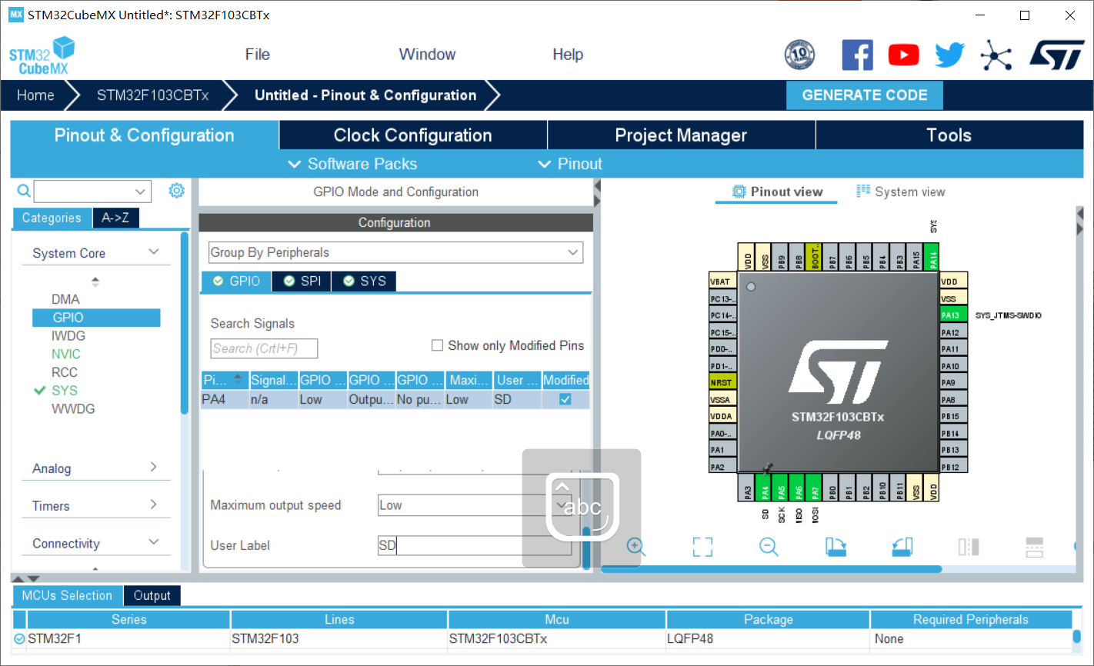Zoom out of the pinout view
Image resolution: width=1094 pixels, height=666 pixels.
click(x=769, y=547)
